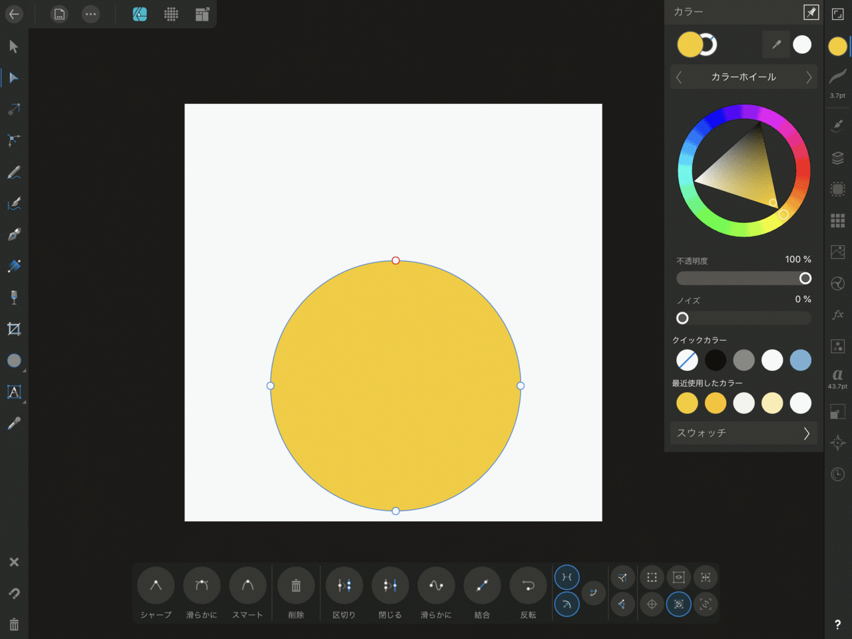852x639 pixels.
Task: Select the Pencil tool
Action: click(13, 172)
